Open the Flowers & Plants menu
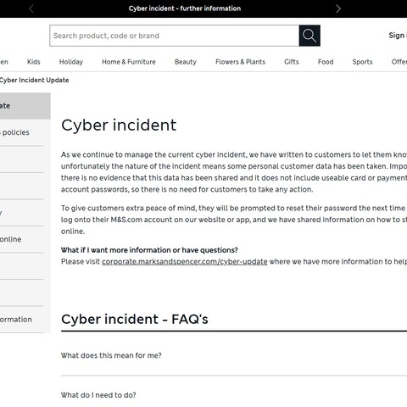The width and height of the screenshot is (407, 407). pyautogui.click(x=240, y=62)
